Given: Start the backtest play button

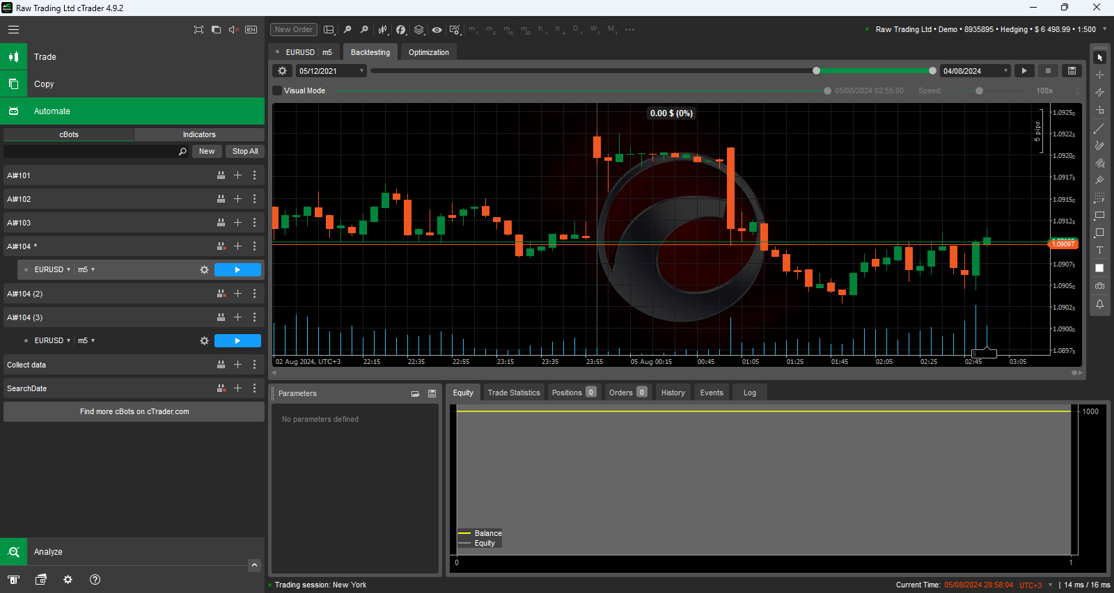Looking at the screenshot, I should pos(1024,71).
